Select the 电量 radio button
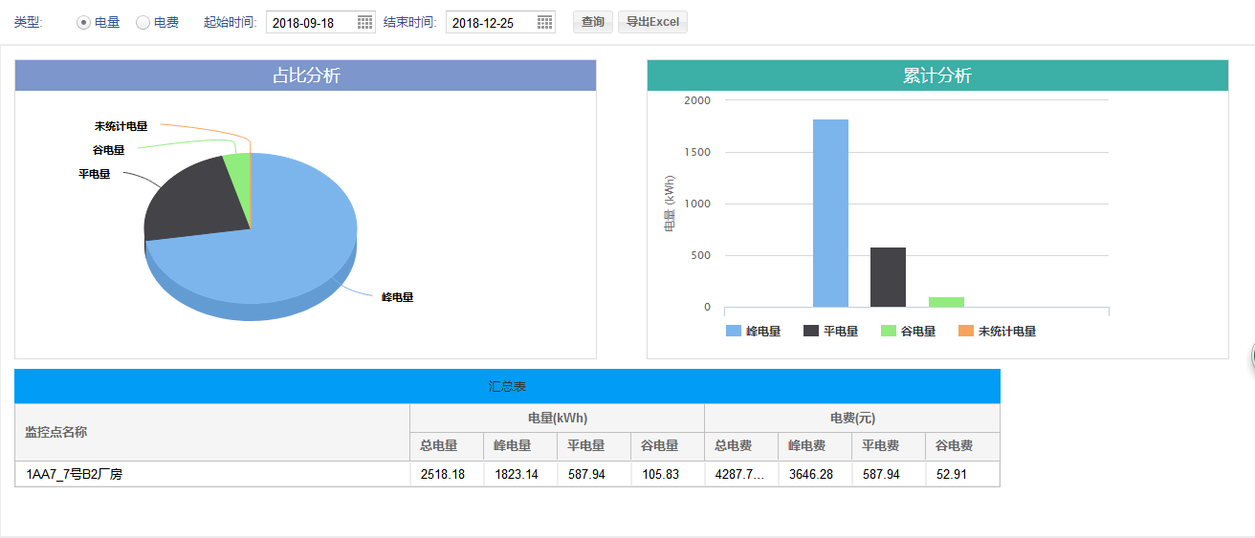The width and height of the screenshot is (1255, 538). coord(83,22)
